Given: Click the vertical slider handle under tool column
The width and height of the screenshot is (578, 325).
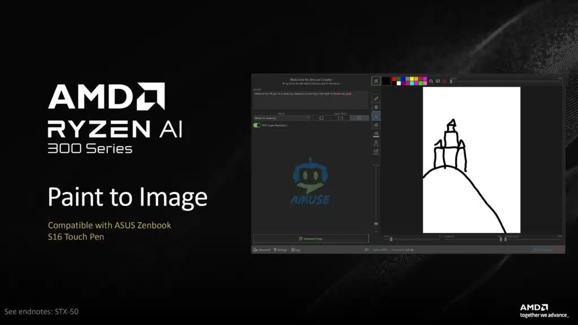Looking at the screenshot, I should [376, 223].
